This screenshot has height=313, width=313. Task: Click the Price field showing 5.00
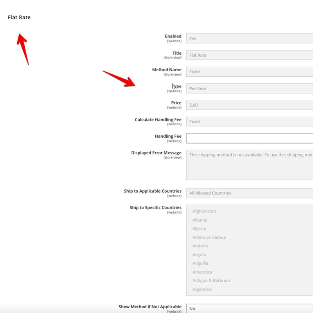[249, 105]
